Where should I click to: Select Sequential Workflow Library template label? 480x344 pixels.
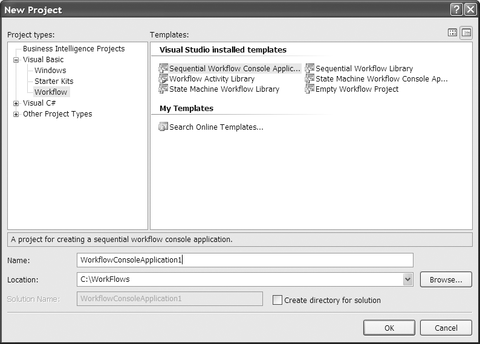[365, 68]
